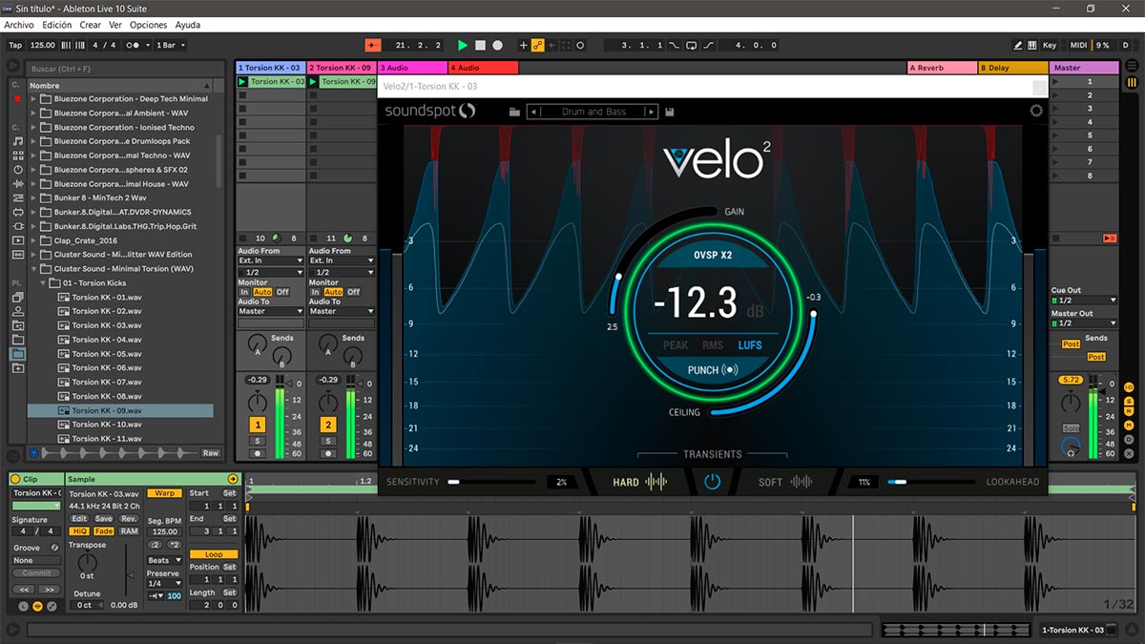Open the Preserve 1/4 dropdown
This screenshot has width=1145, height=644.
(163, 584)
